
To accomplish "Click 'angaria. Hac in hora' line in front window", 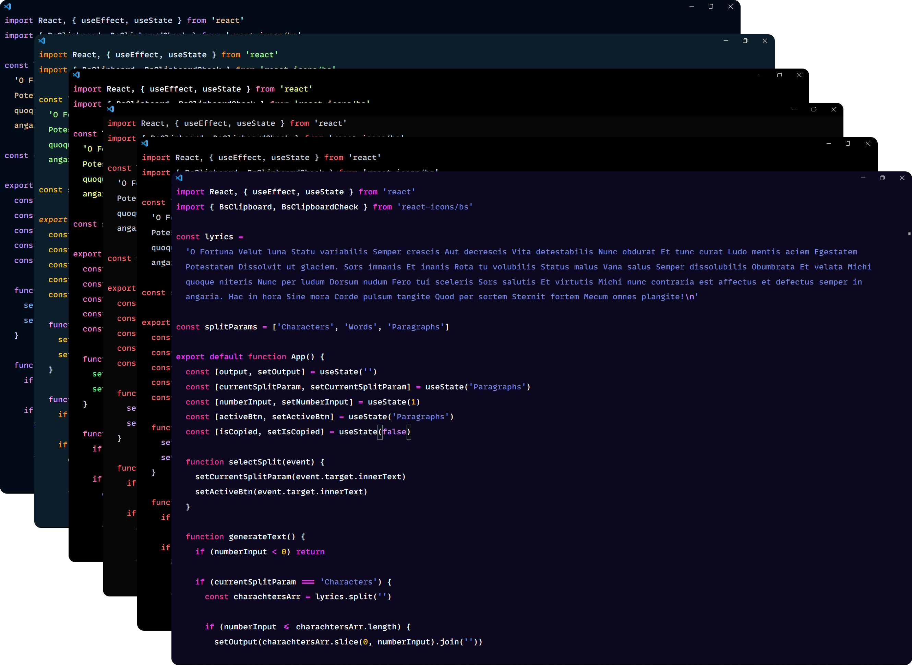I will click(442, 297).
